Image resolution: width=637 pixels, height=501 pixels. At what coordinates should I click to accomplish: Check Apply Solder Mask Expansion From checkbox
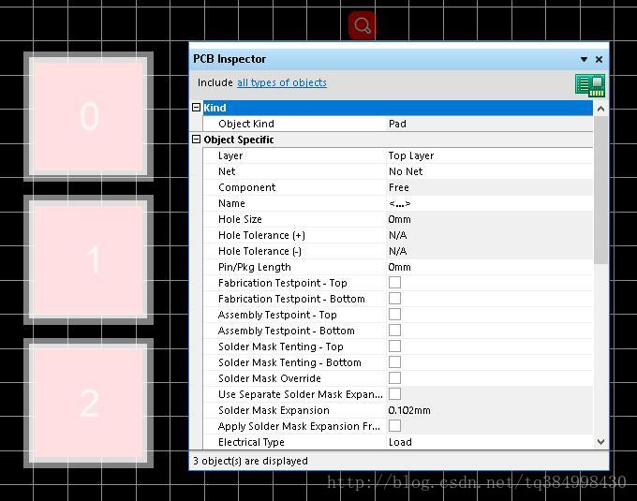tap(394, 426)
